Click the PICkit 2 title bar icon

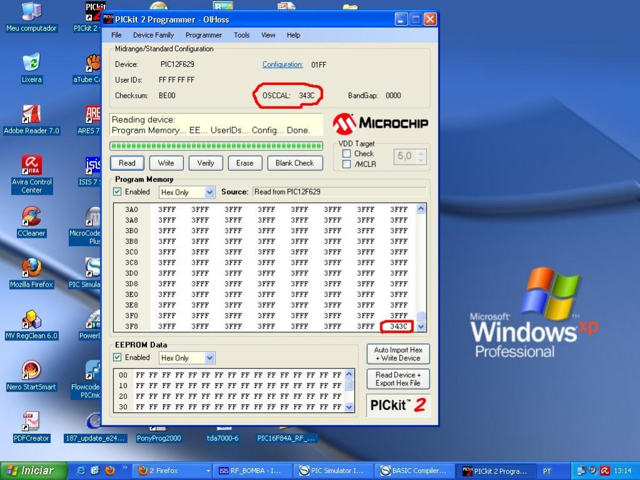(108, 19)
